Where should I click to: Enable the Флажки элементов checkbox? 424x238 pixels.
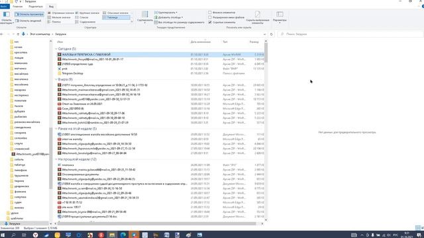(x=210, y=13)
